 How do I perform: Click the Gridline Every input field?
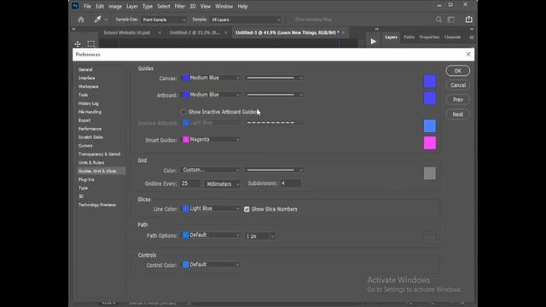pyautogui.click(x=190, y=183)
